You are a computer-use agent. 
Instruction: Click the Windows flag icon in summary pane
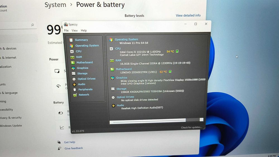[111, 40]
